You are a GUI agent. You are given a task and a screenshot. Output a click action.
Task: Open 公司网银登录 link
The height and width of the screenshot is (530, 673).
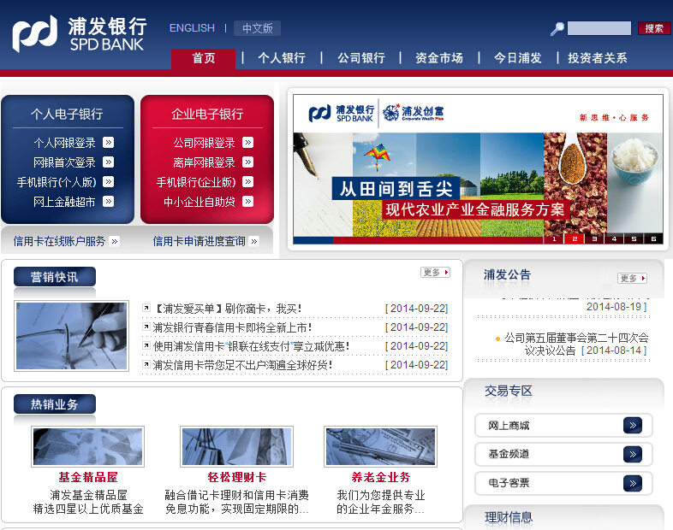tap(205, 143)
